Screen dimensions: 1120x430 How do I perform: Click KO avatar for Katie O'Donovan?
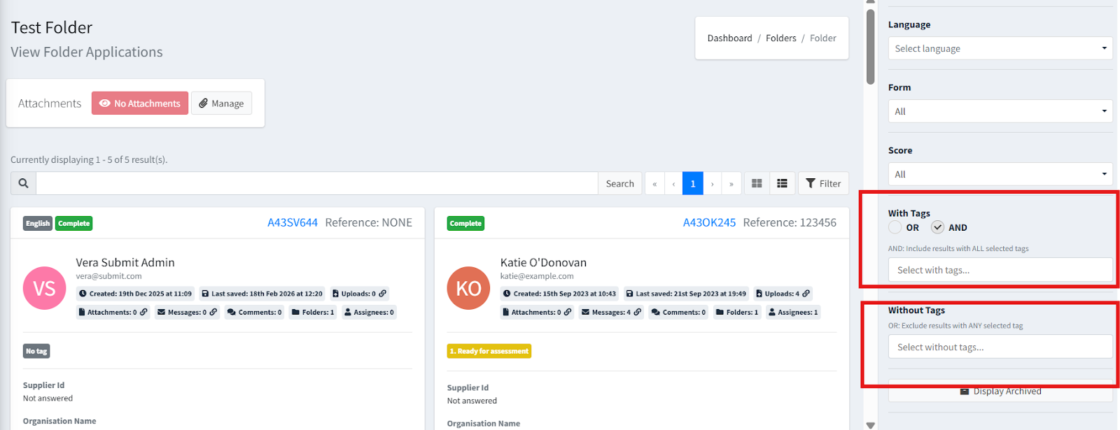(x=468, y=288)
